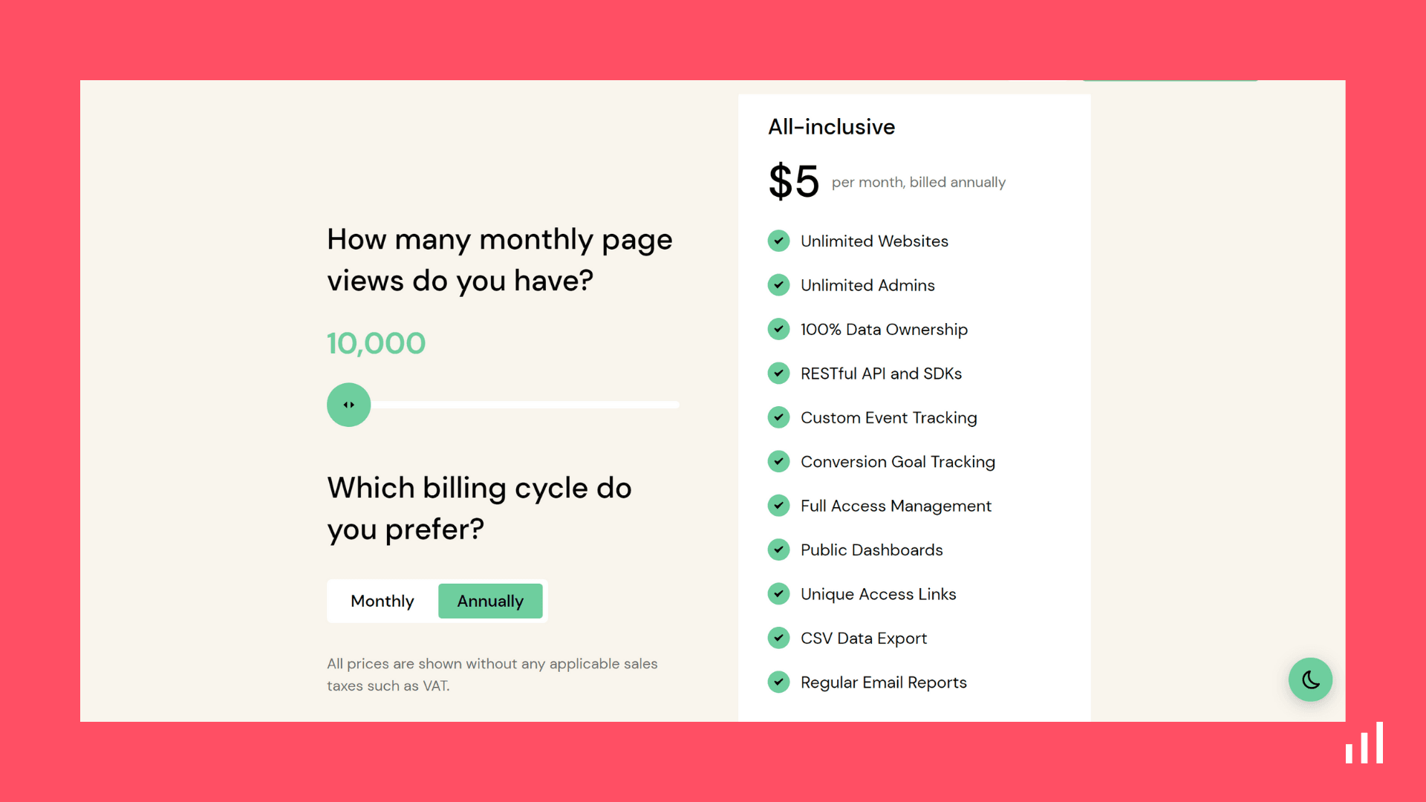Viewport: 1426px width, 802px height.
Task: Click the RESTful API and SDKs checkmark icon
Action: (778, 373)
